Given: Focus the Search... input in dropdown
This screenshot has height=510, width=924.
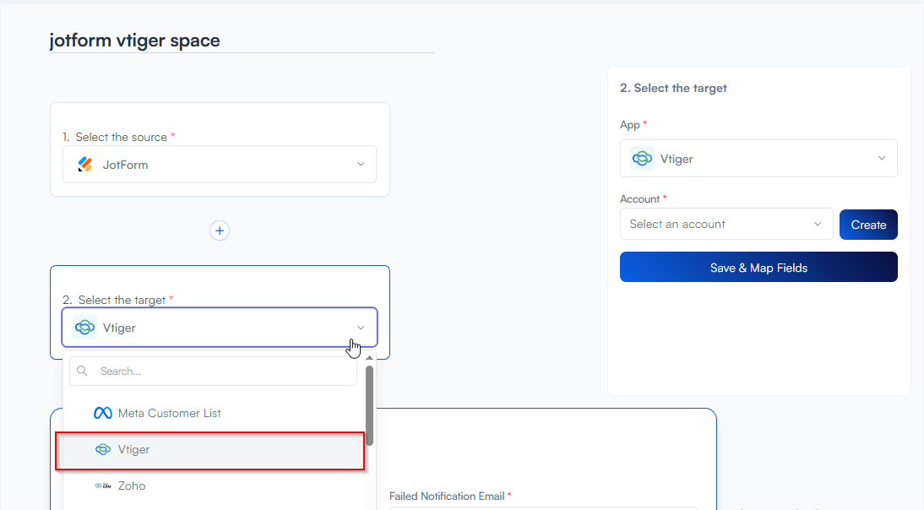Looking at the screenshot, I should tap(224, 372).
